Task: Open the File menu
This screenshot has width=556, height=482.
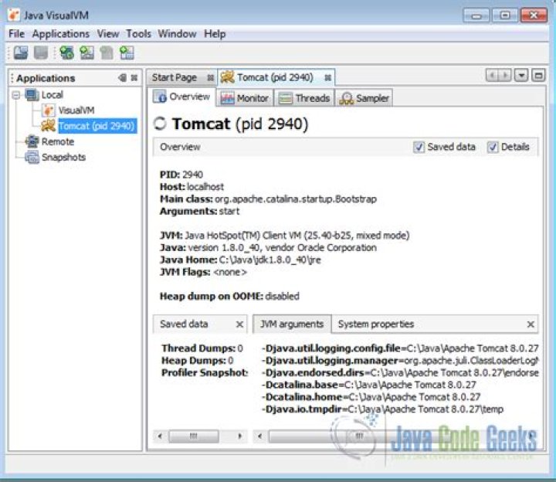Action: [x=16, y=34]
